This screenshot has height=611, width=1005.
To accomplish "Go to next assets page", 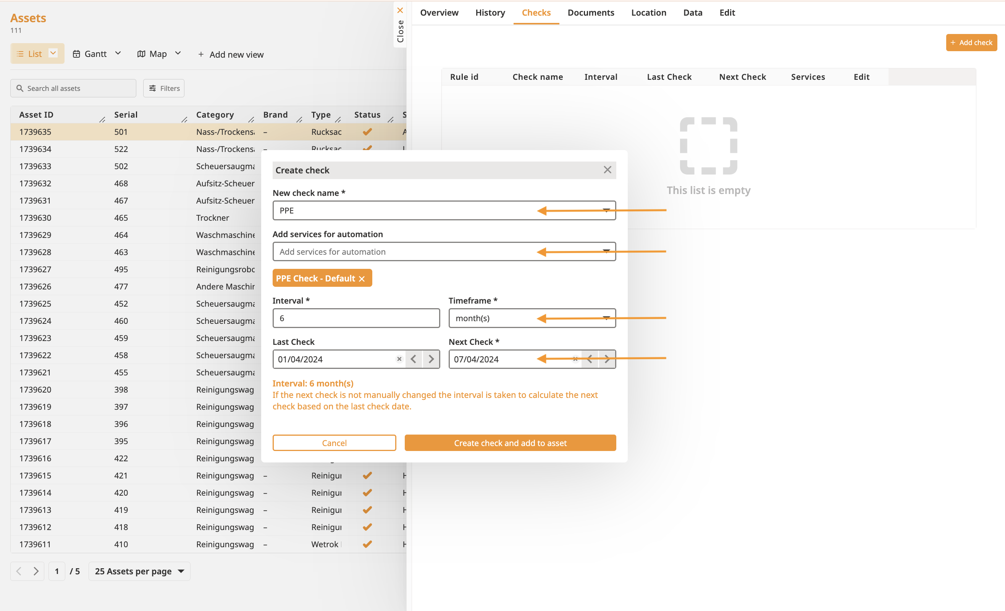I will [x=36, y=571].
